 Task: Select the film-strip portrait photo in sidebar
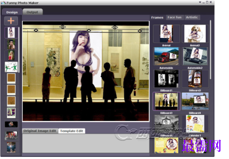11,44
